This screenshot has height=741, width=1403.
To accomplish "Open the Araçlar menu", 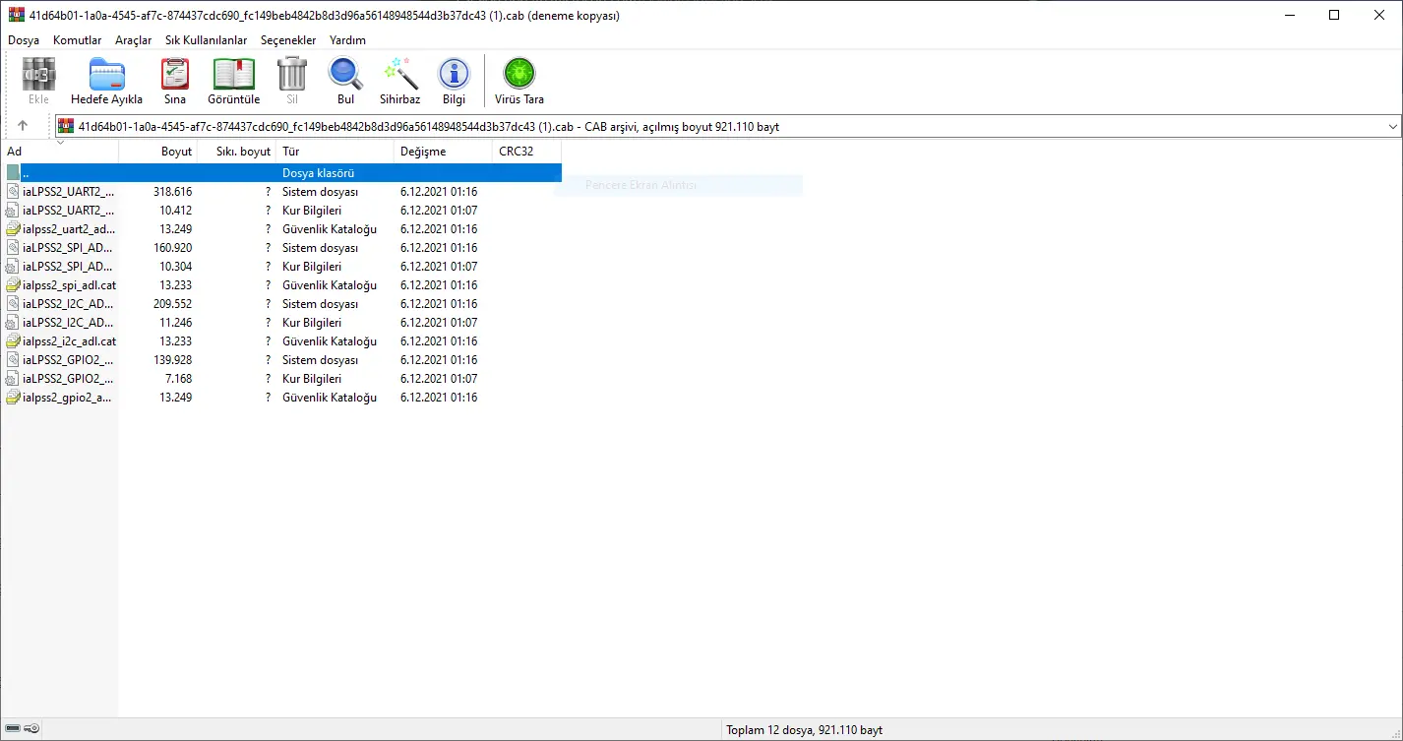I will pyautogui.click(x=134, y=40).
